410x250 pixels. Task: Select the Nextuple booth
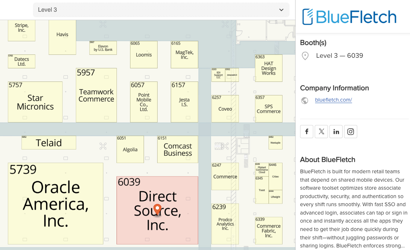point(275,143)
